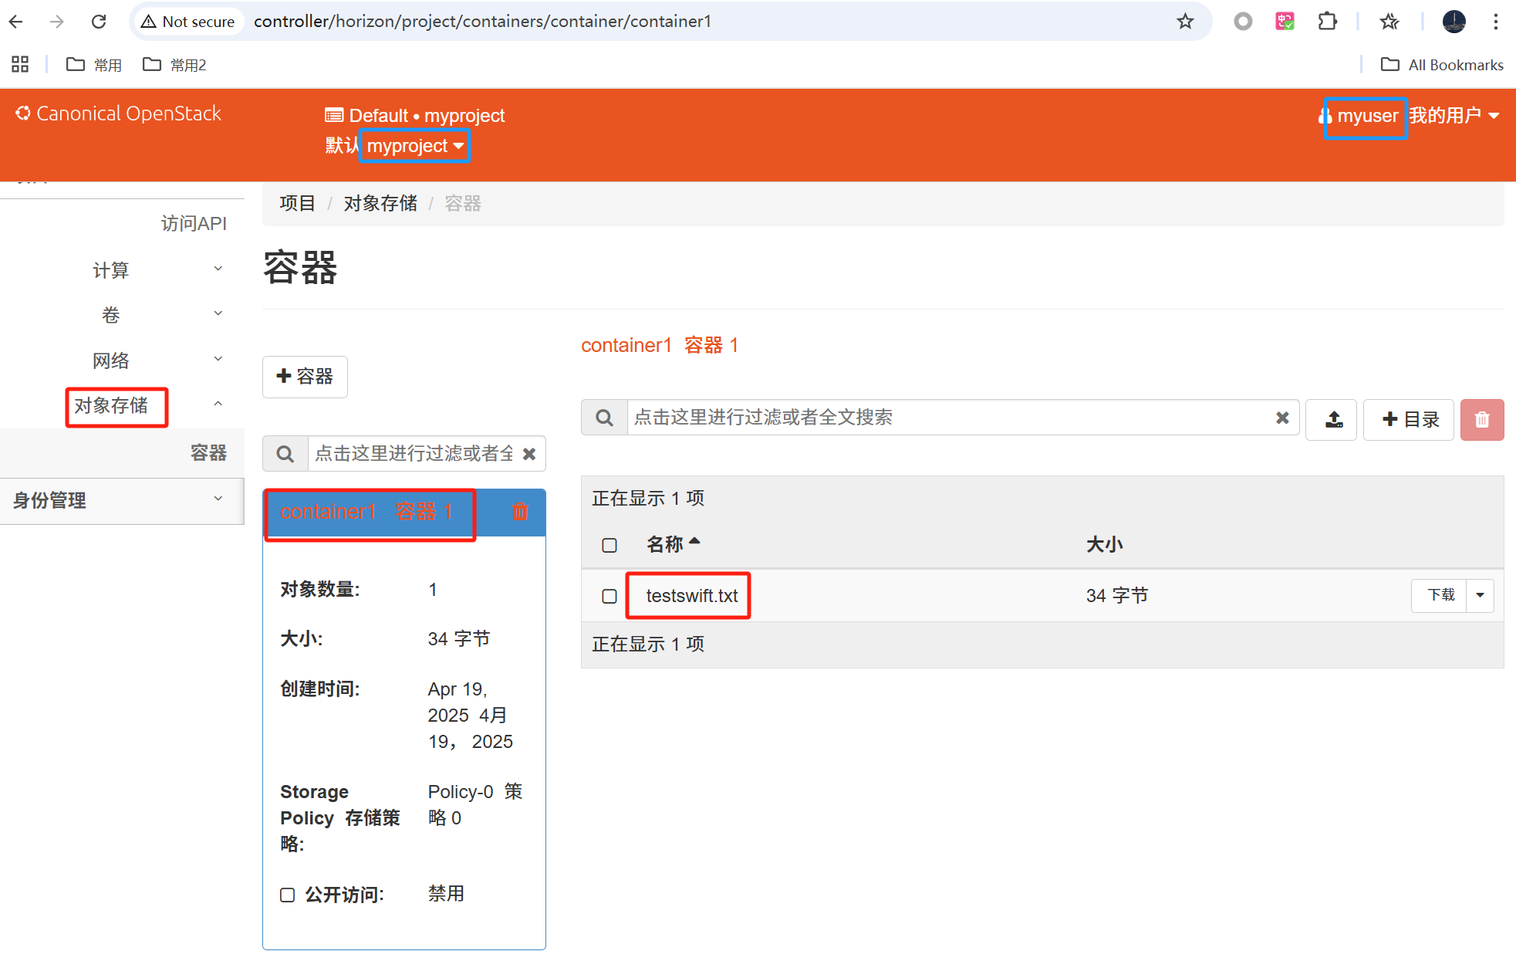This screenshot has width=1516, height=978.
Task: Click the red delete objects trash button
Action: pos(1481,419)
